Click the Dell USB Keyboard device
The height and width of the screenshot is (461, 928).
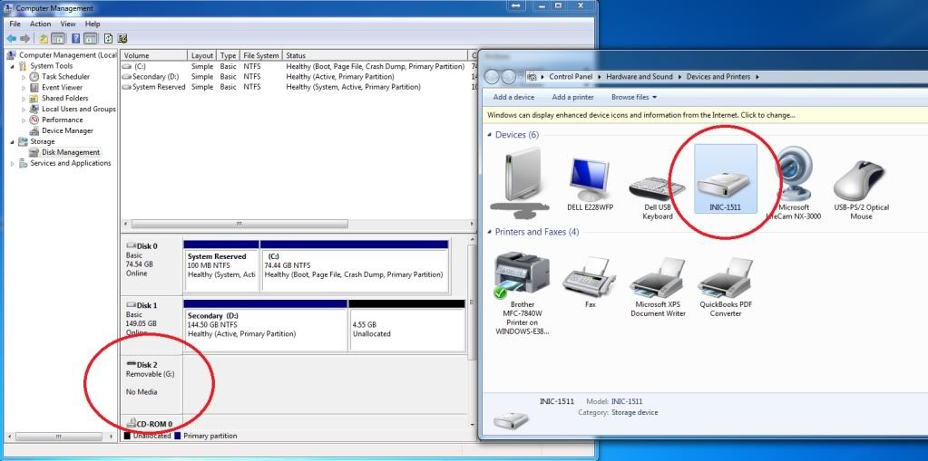coord(657,186)
